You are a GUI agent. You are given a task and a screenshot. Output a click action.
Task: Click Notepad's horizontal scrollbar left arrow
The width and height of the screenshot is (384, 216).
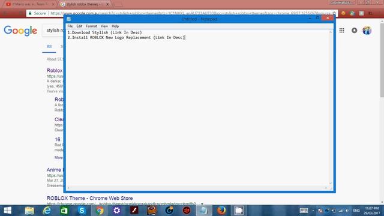68,188
